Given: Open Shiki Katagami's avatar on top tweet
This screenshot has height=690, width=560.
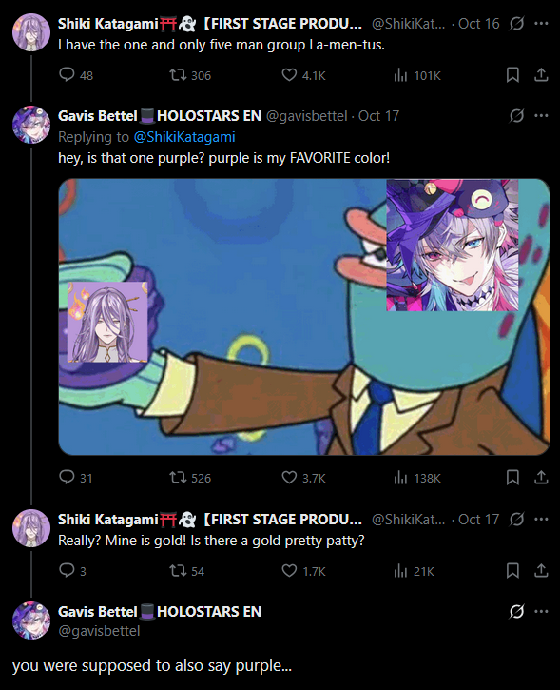Looking at the screenshot, I should coord(31,32).
